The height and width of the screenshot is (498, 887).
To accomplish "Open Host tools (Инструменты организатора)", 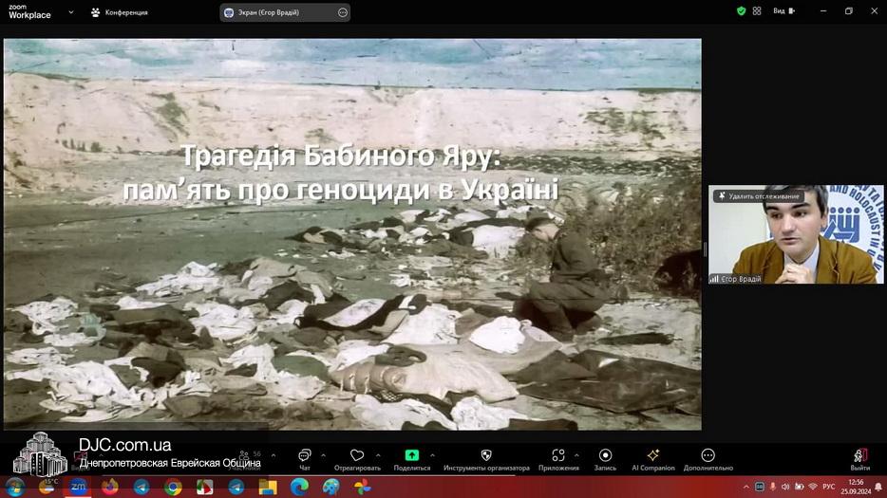I will (486, 456).
